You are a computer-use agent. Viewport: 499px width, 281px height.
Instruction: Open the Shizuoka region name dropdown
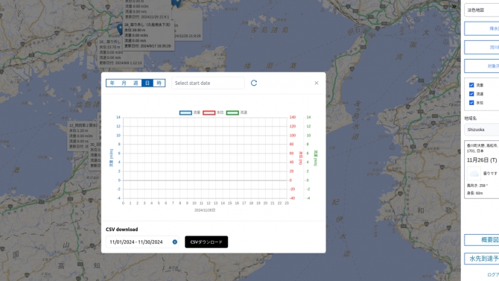(481, 130)
